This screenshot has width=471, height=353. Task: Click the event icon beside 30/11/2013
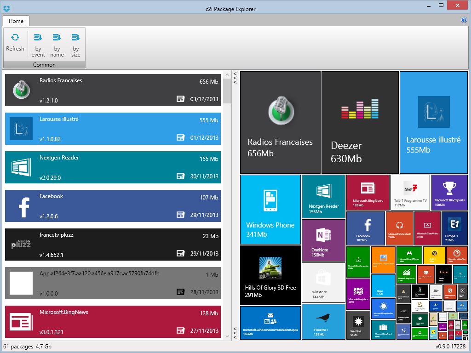180,176
